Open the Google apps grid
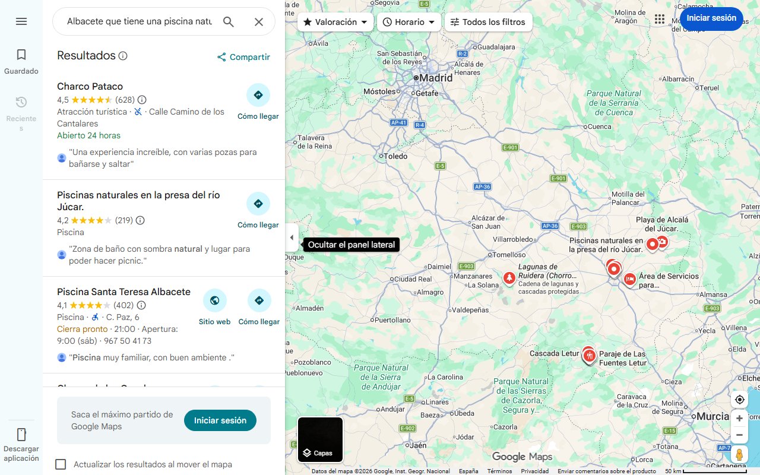The image size is (760, 475). point(660,19)
